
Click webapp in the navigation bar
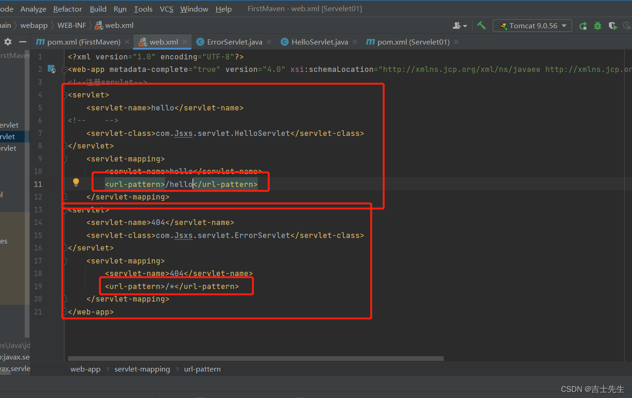34,26
